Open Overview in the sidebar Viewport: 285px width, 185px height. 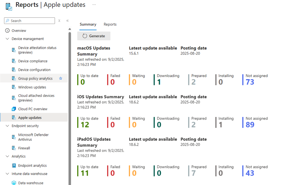(x=19, y=30)
